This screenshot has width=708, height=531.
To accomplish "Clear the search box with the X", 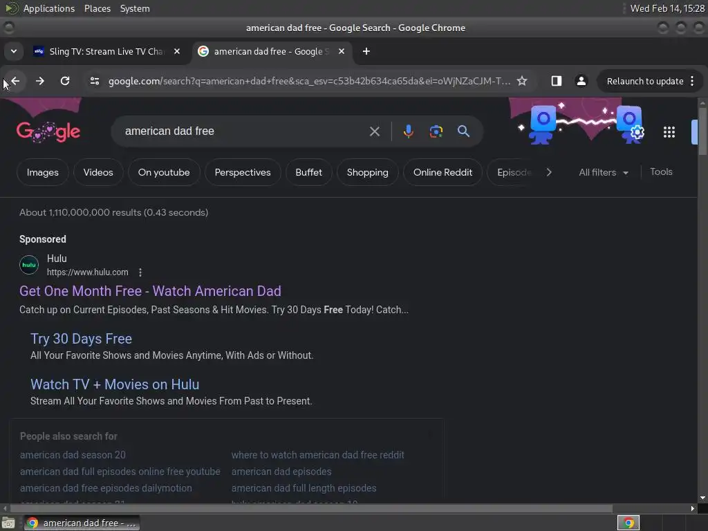I will (x=374, y=131).
